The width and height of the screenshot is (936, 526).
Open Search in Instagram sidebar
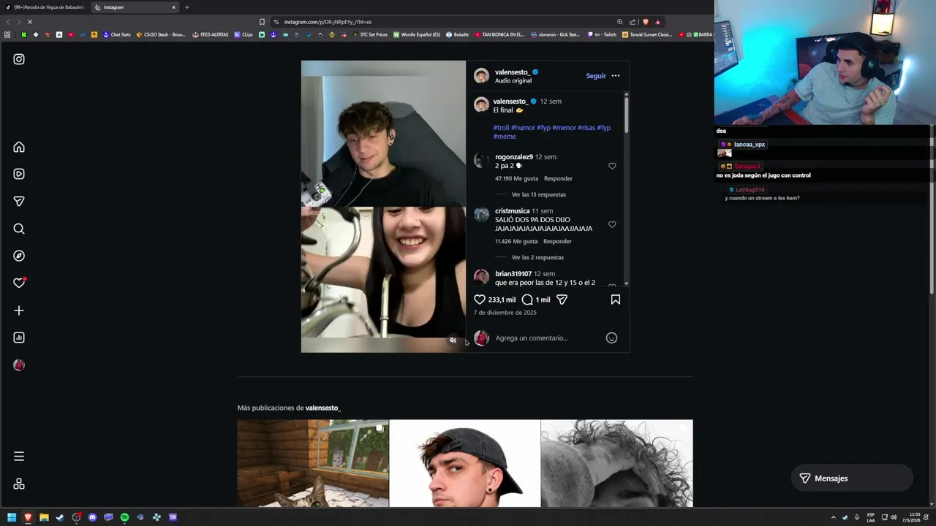click(19, 229)
